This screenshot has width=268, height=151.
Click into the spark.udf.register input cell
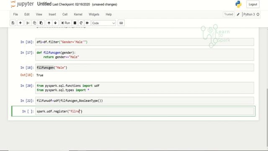(x=144, y=111)
